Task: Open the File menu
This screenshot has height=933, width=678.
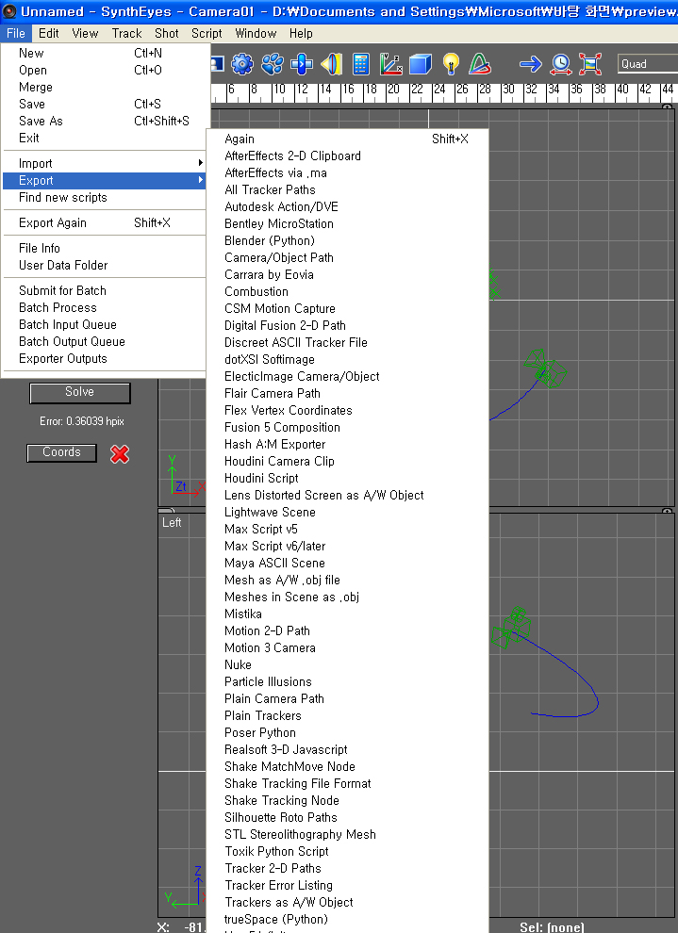Action: tap(15, 33)
